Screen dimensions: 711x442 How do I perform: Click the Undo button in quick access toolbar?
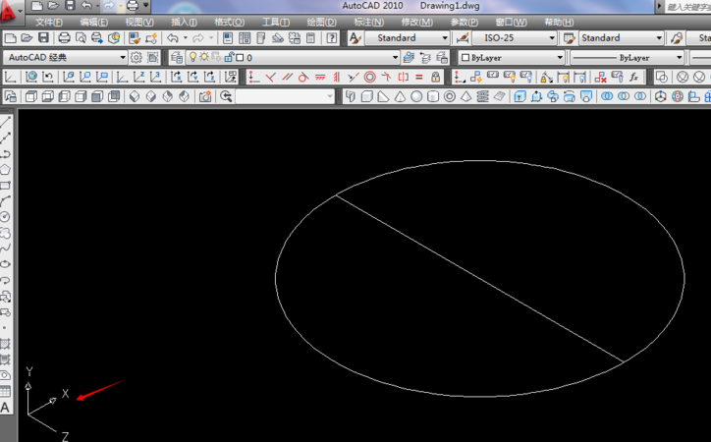click(86, 6)
